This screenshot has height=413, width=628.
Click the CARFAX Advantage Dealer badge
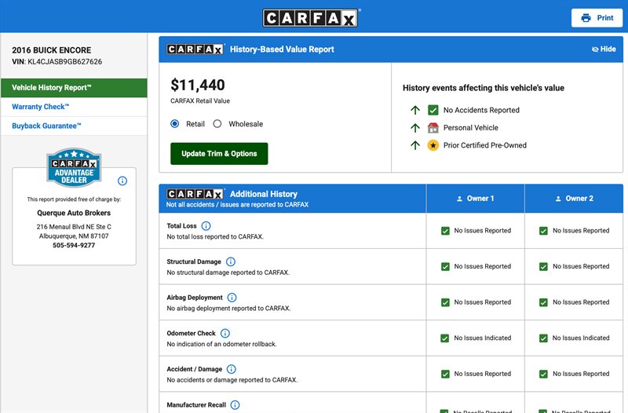click(x=74, y=167)
